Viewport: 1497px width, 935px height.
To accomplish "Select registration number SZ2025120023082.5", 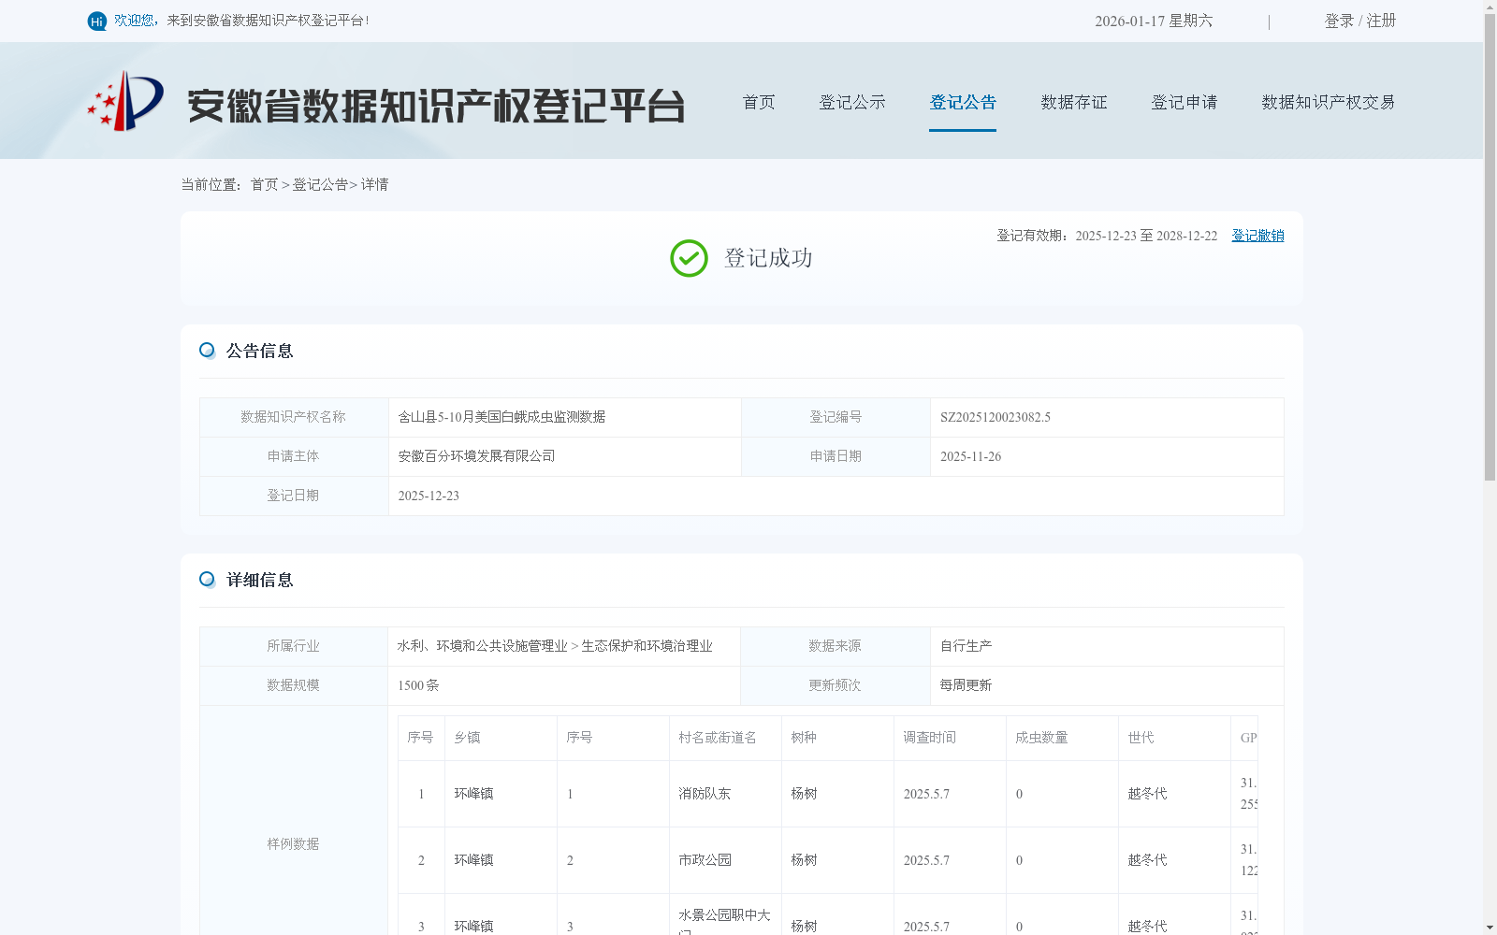I will point(996,417).
